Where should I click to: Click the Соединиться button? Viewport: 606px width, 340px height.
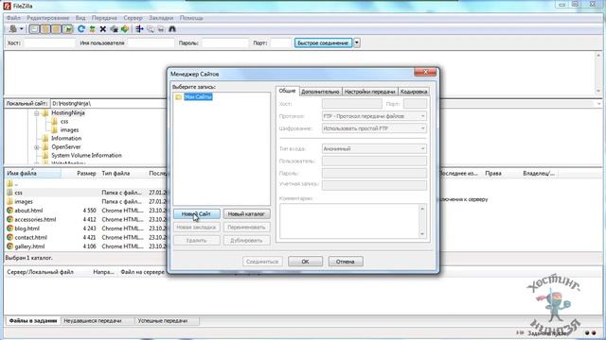click(x=262, y=262)
